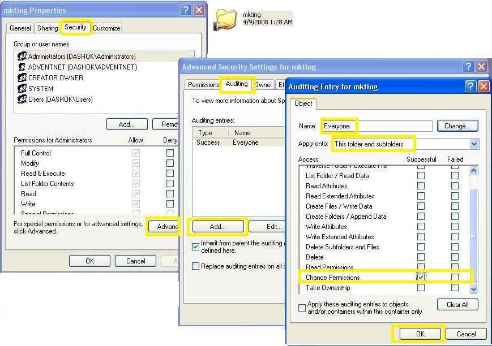Uncheck the Change Permissions Successful checkbox
Image resolution: width=492 pixels, height=346 pixels.
(x=421, y=276)
